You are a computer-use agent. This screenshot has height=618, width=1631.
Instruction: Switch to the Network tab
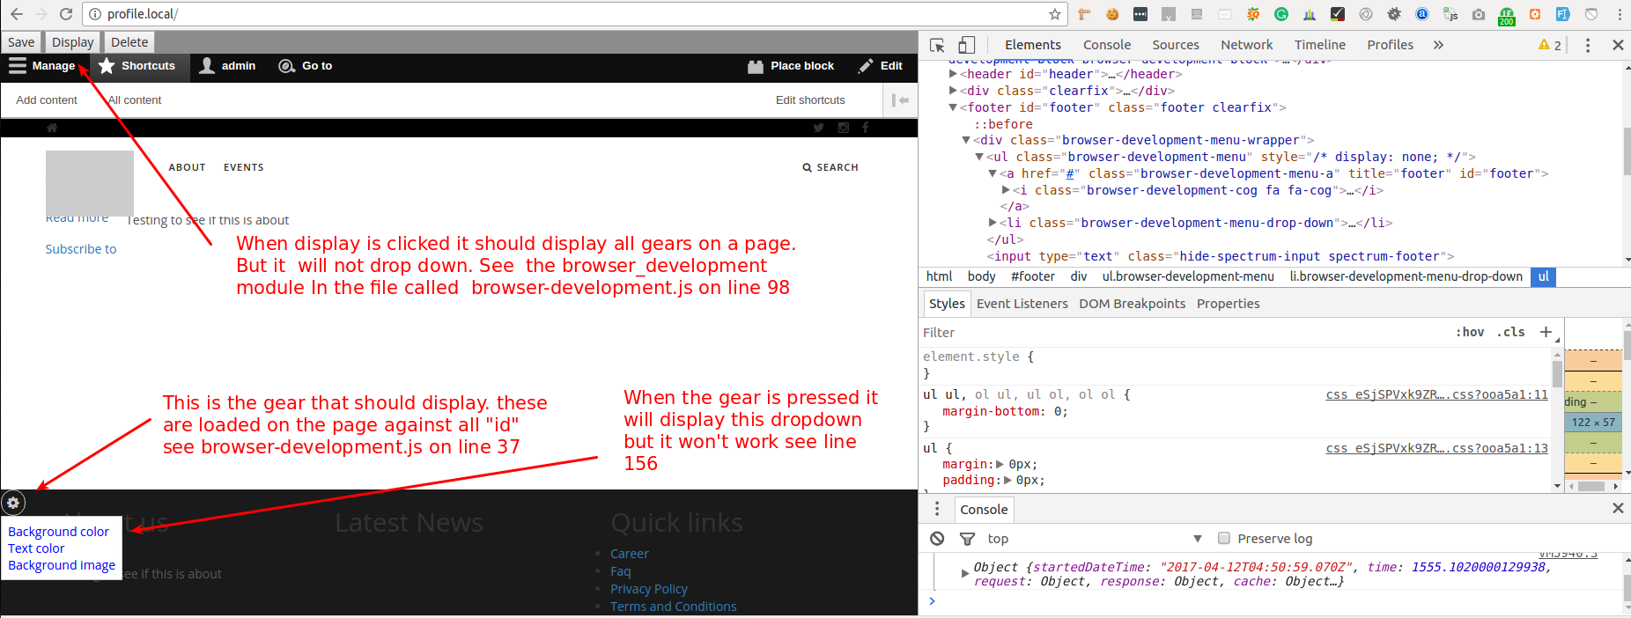1246,45
